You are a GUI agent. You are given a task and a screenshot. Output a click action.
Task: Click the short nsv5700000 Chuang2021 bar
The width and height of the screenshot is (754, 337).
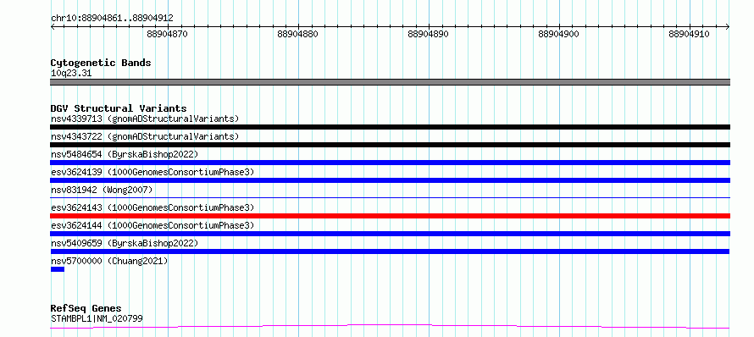[x=58, y=269]
